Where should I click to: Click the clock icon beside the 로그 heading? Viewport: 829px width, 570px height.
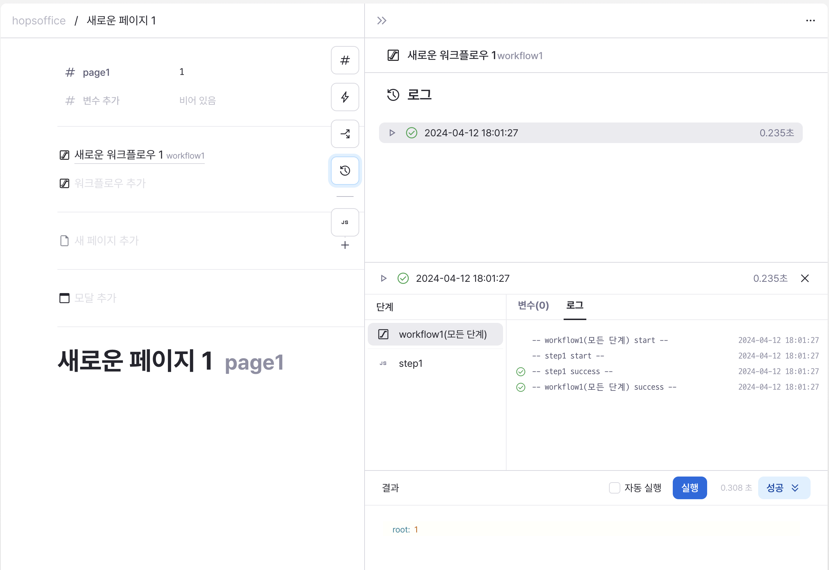(x=393, y=95)
